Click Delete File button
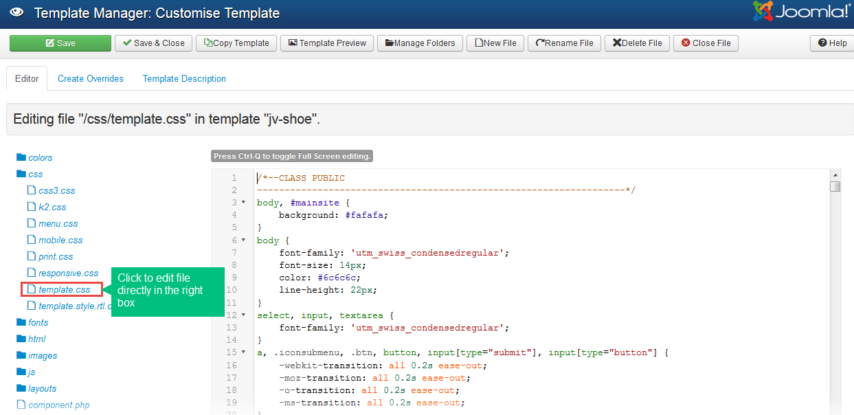Image resolution: width=854 pixels, height=415 pixels. [x=637, y=43]
